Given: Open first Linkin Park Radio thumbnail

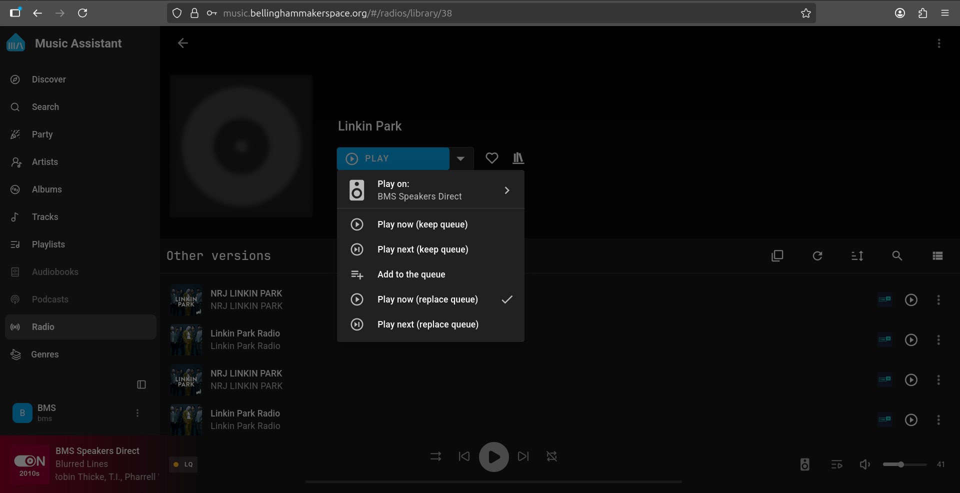Looking at the screenshot, I should (186, 339).
